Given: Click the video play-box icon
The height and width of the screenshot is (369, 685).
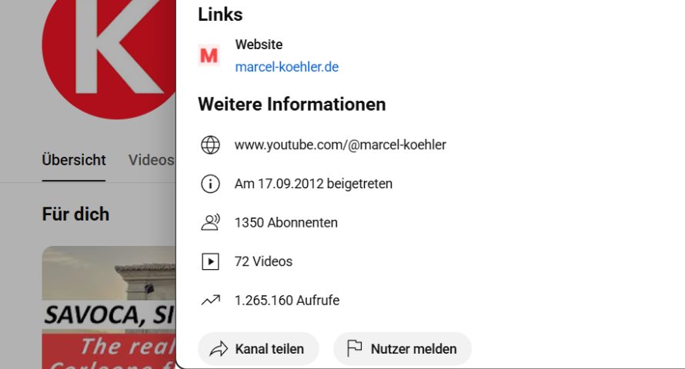Looking at the screenshot, I should (x=210, y=261).
